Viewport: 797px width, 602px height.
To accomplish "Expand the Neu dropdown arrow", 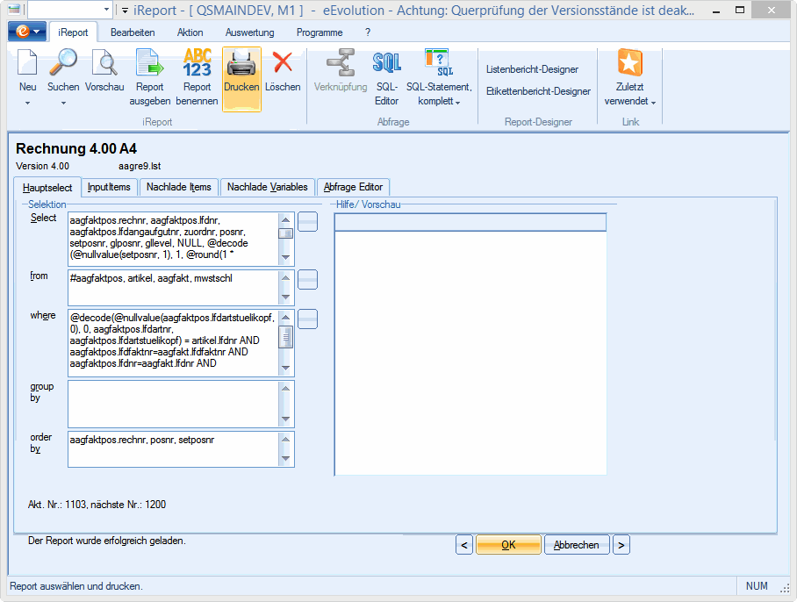I will tap(27, 104).
